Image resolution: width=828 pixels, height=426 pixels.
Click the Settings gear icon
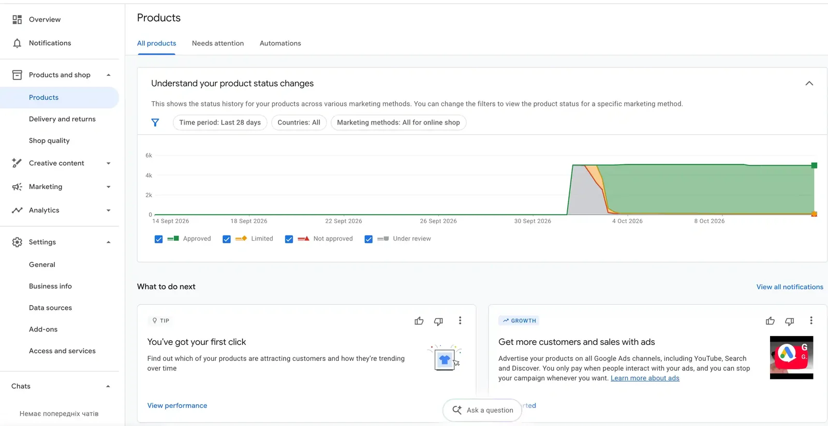point(17,242)
